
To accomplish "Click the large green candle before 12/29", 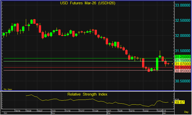I will (157, 64).
